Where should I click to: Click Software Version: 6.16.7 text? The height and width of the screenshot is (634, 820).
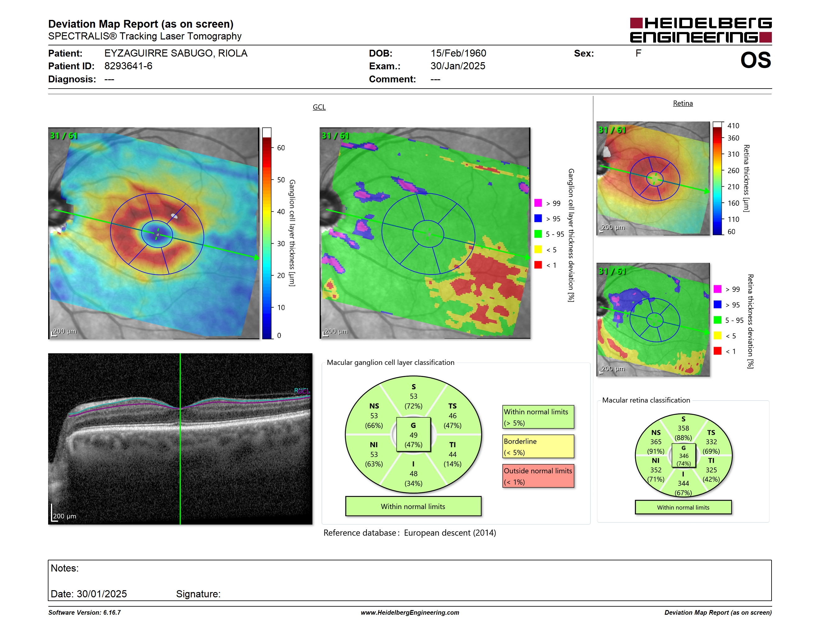click(84, 613)
